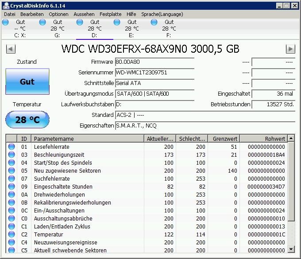301x259 pixels.
Task: Sort by the Rohwert column header
Action: point(264,139)
